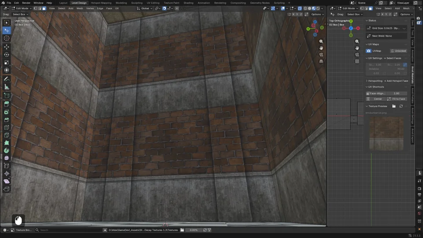Toggle face select mode in header
The height and width of the screenshot is (238, 423).
tap(44, 8)
